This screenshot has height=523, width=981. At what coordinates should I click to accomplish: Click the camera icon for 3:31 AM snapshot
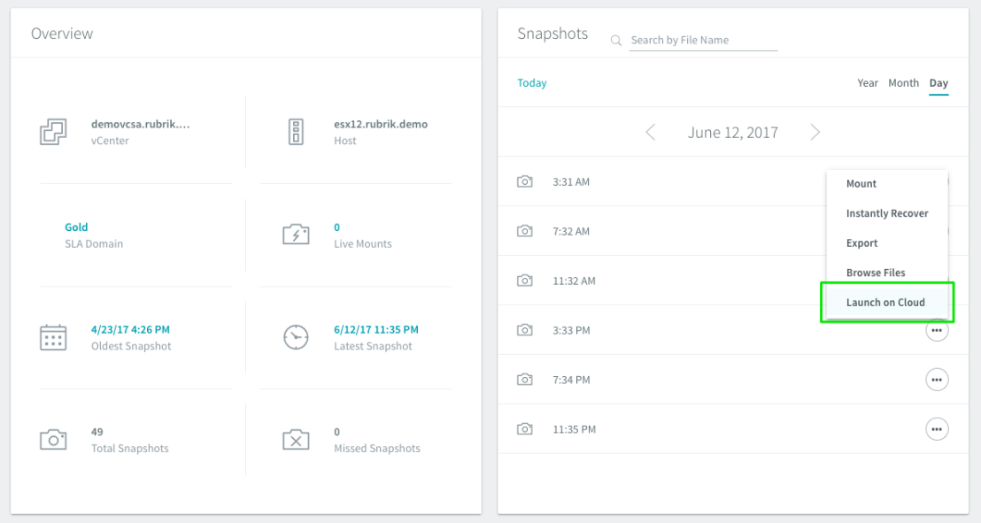(525, 181)
